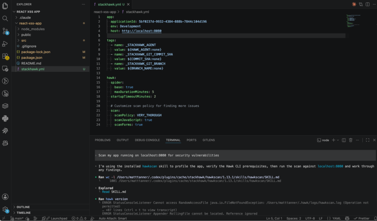The height and width of the screenshot is (221, 377).
Task: Click Spaces: 2 indentation setting
Action: 293,218
